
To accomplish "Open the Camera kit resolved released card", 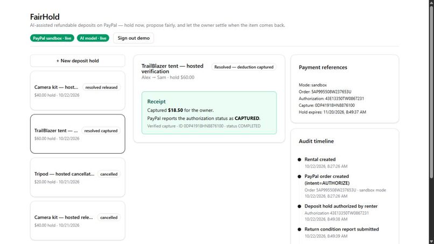I will click(x=78, y=91).
